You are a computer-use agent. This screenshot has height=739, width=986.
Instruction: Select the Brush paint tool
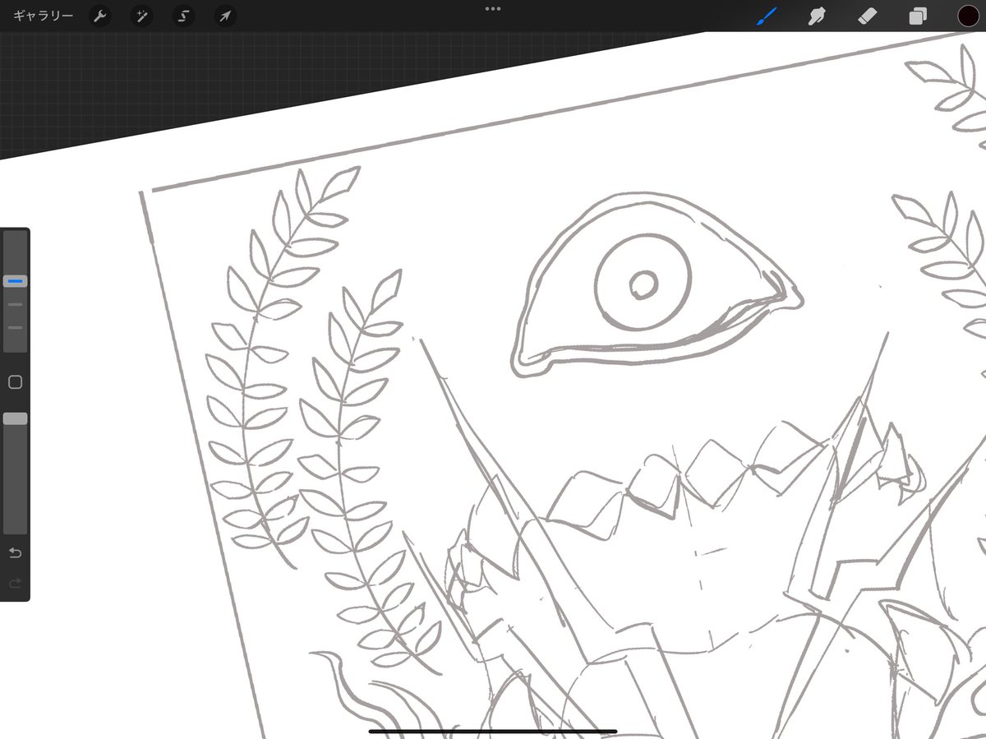pos(767,16)
